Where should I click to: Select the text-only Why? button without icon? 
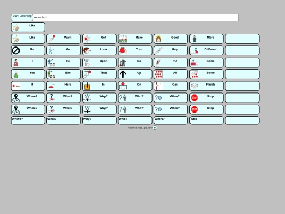(x=99, y=120)
